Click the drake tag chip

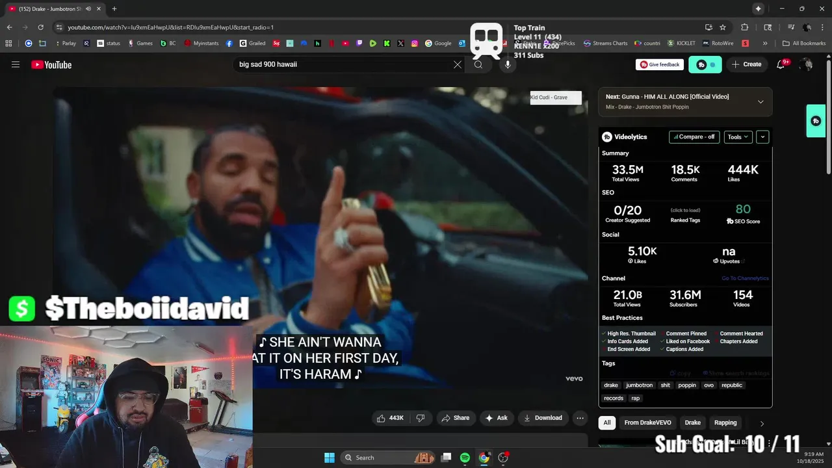pyautogui.click(x=611, y=385)
